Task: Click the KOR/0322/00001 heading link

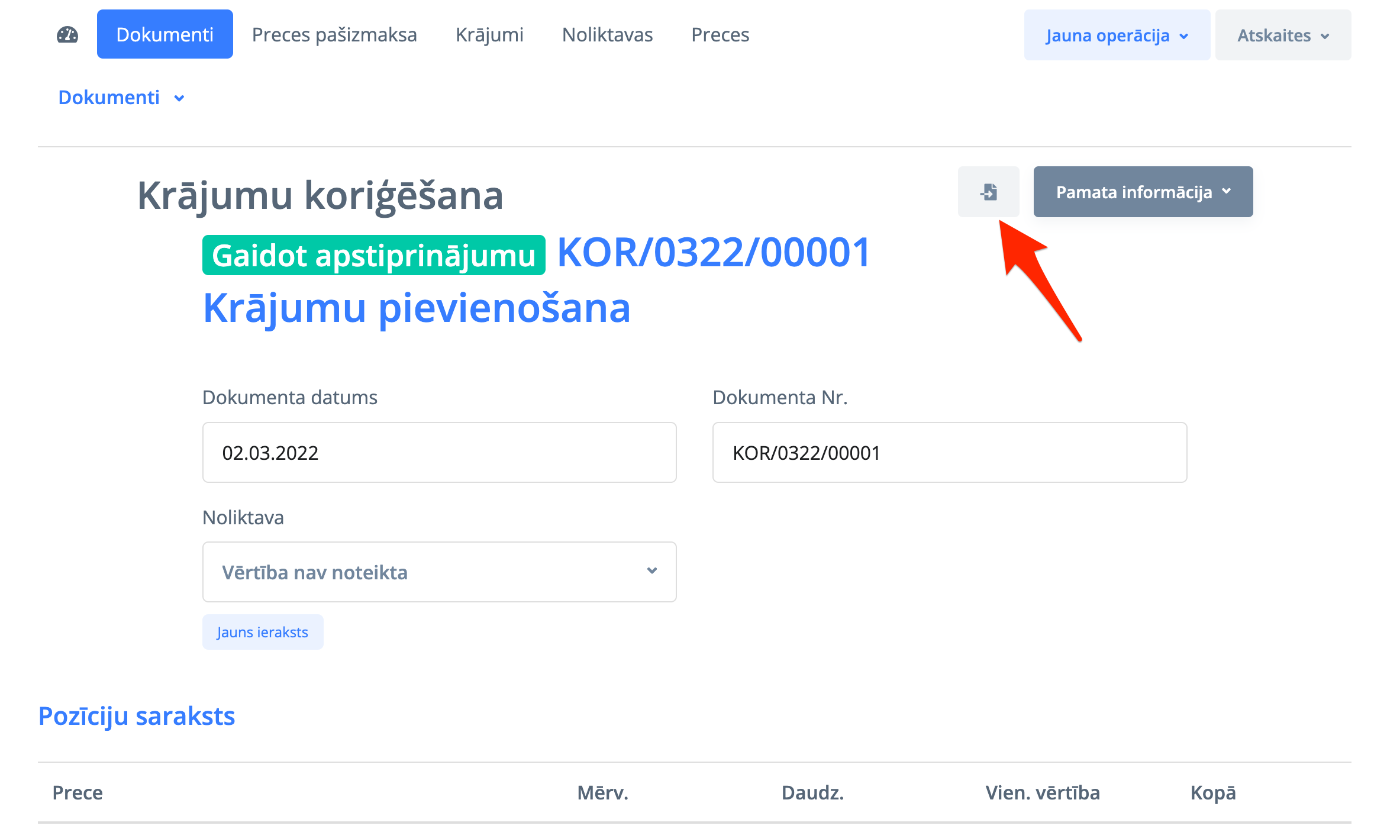Action: [714, 253]
